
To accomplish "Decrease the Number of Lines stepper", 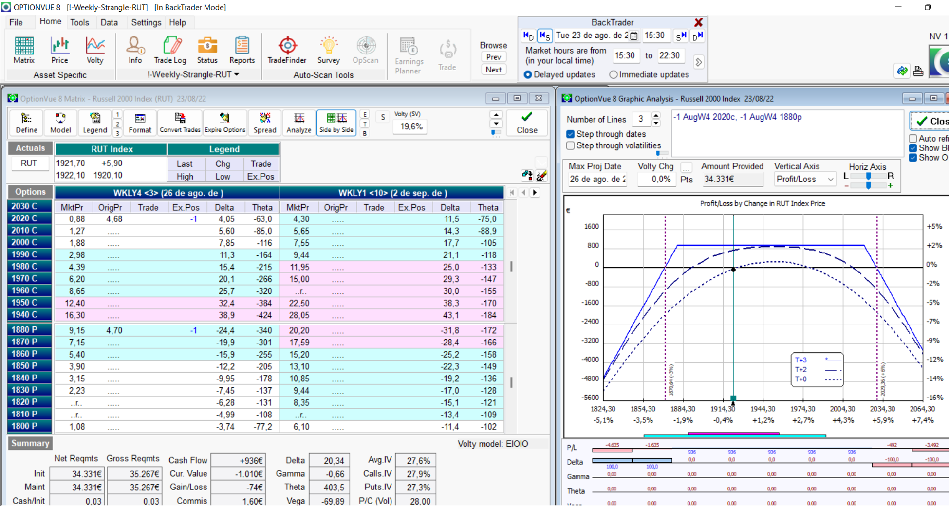I will pos(656,123).
